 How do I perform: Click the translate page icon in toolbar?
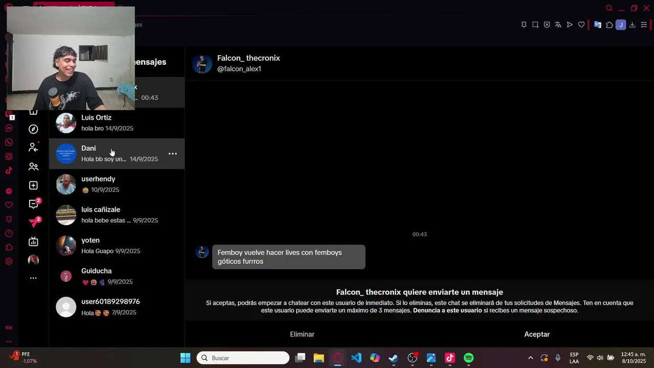pyautogui.click(x=558, y=25)
